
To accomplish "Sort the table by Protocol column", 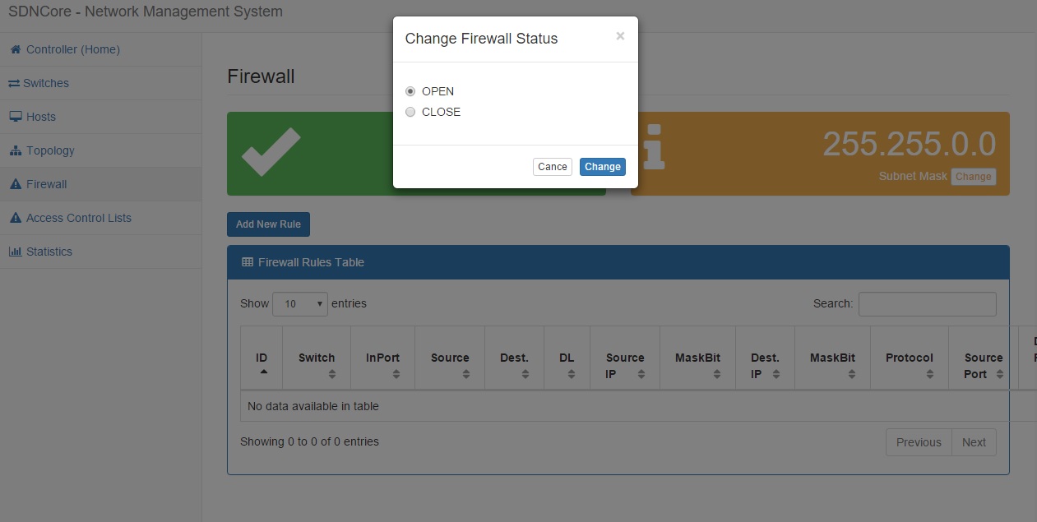I will point(910,358).
